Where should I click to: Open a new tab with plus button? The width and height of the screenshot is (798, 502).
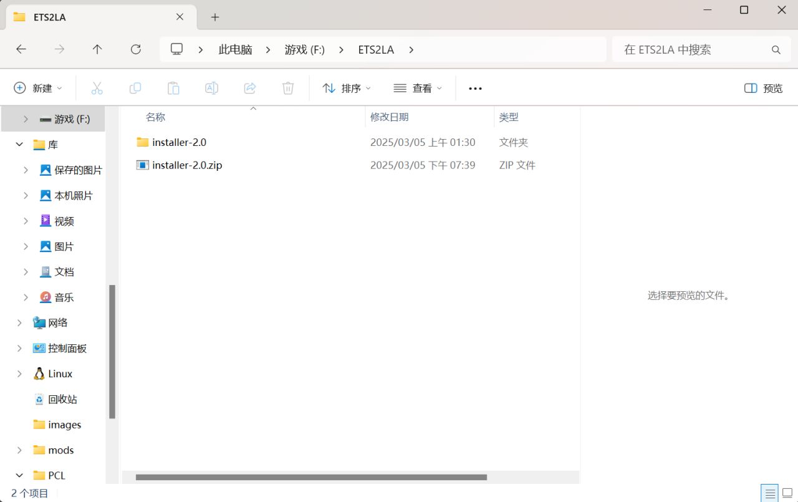(215, 17)
